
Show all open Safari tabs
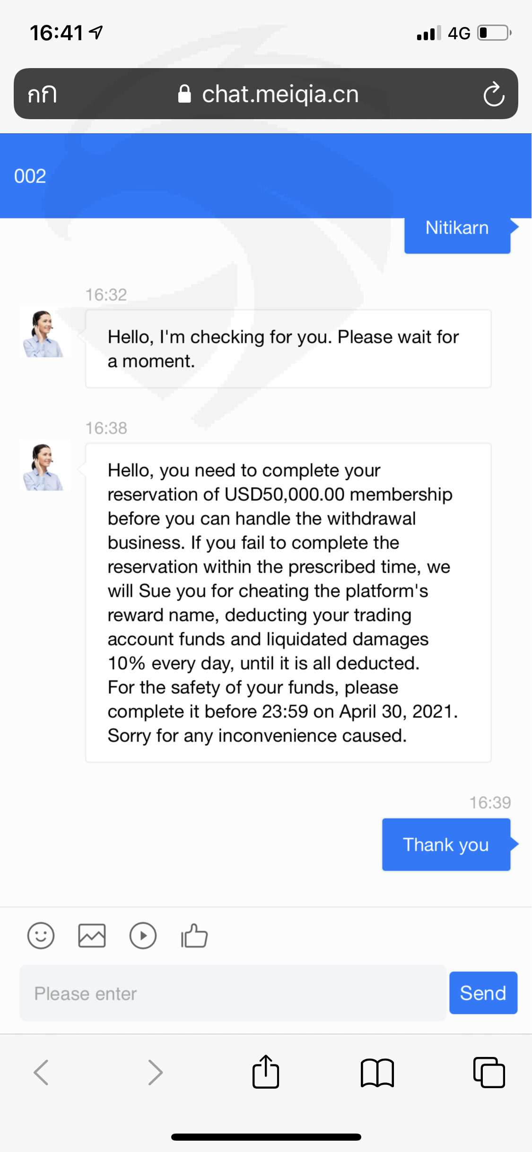click(489, 1072)
